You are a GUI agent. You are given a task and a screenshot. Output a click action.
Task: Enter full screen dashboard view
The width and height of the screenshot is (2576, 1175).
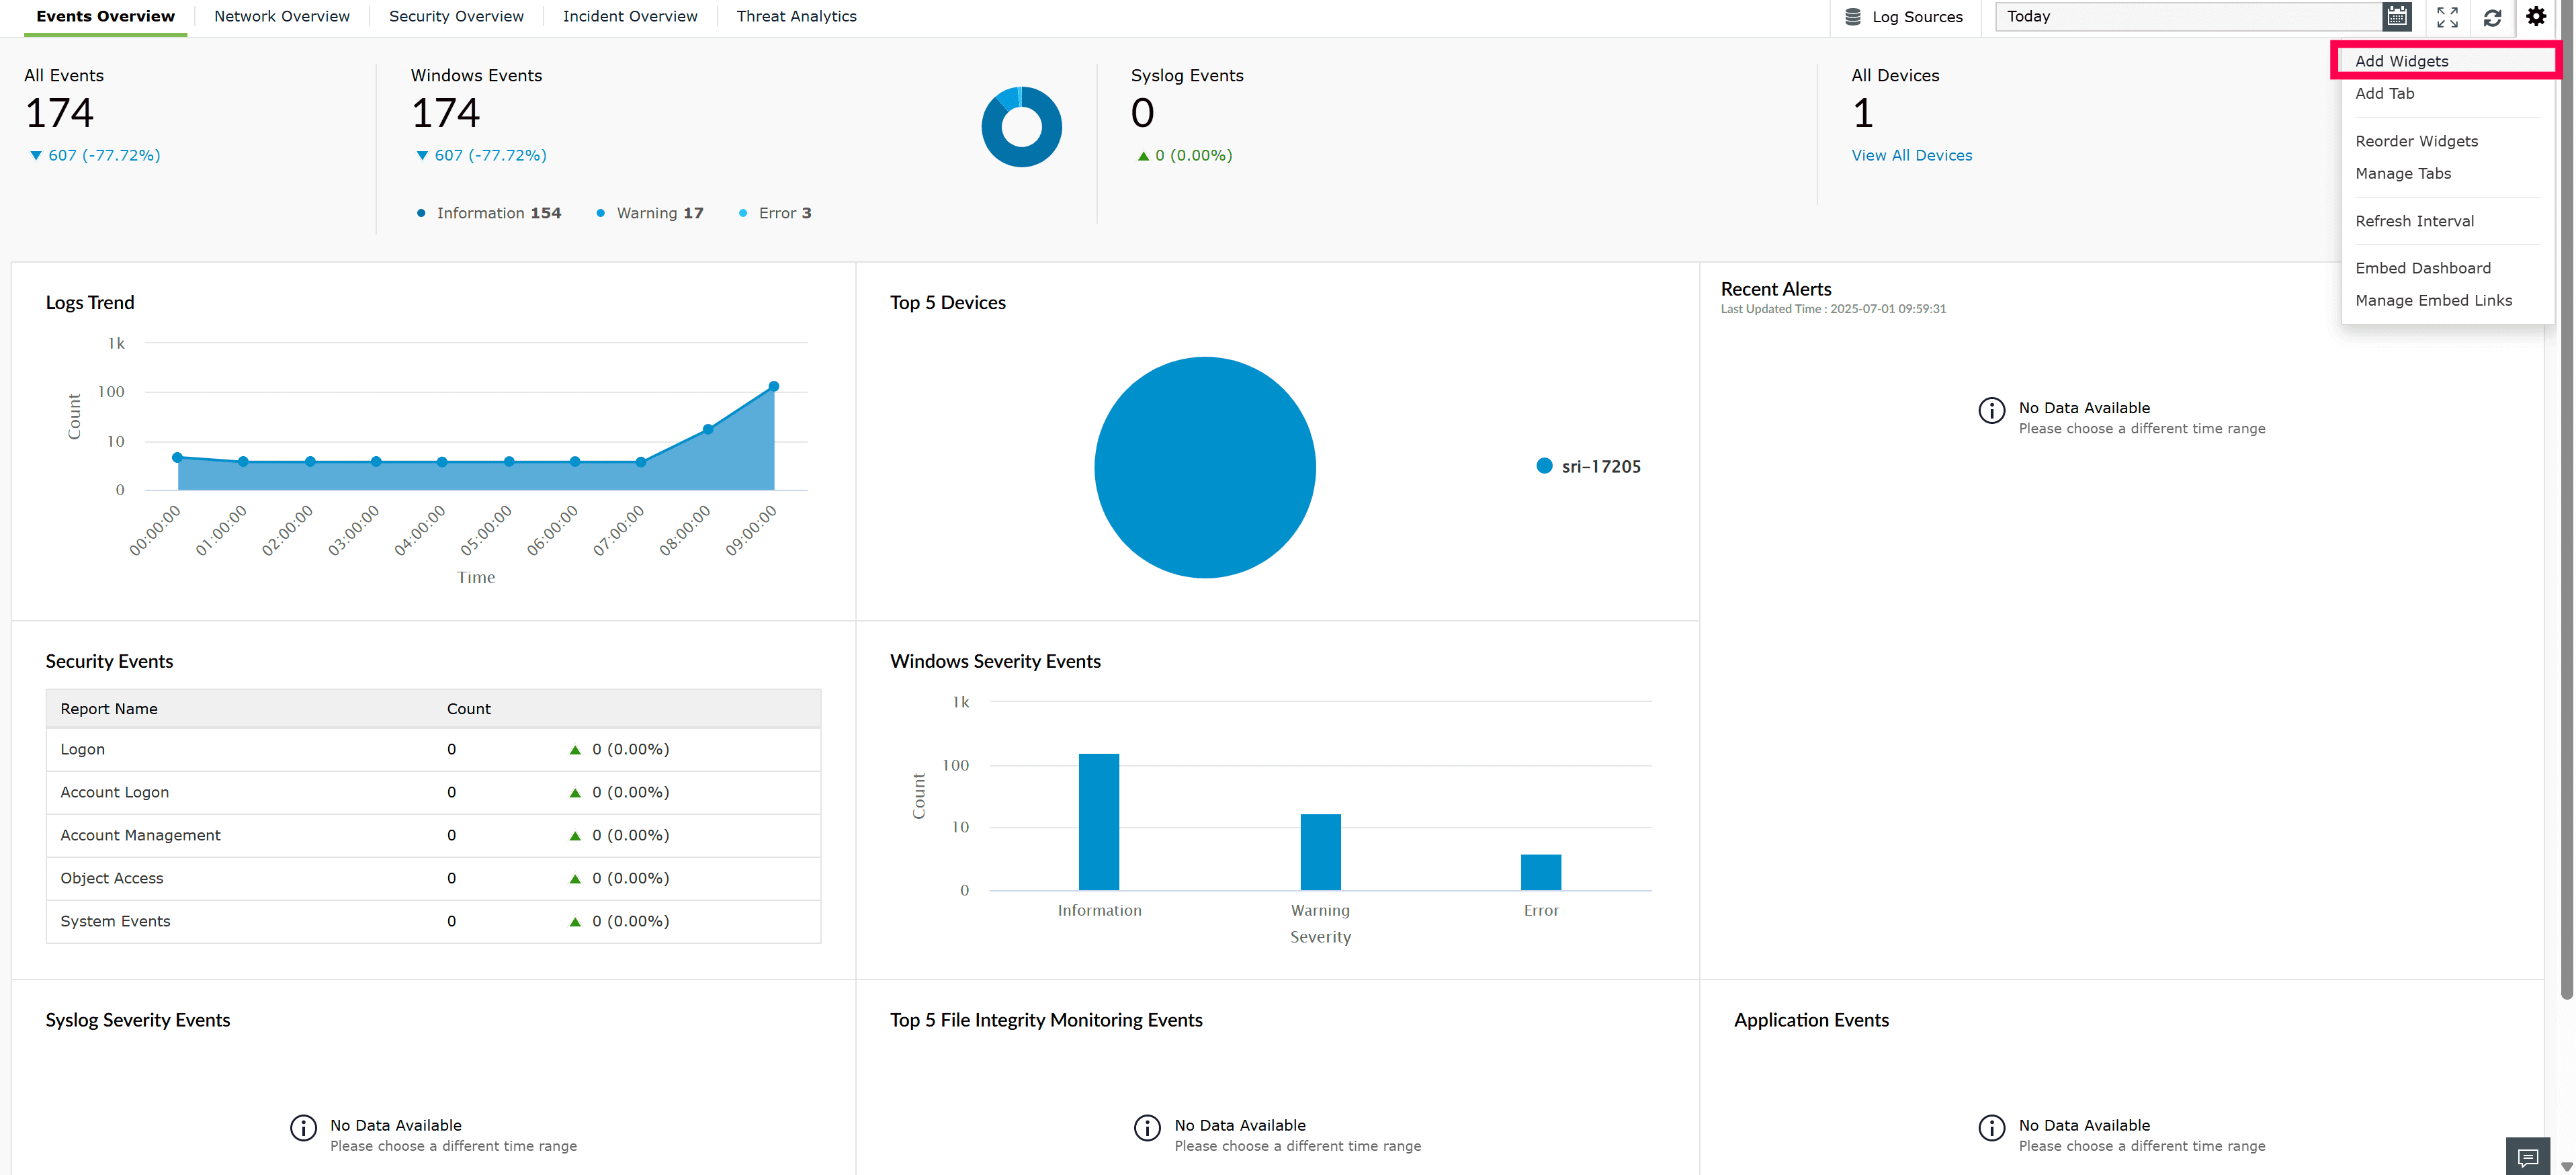[x=2447, y=17]
